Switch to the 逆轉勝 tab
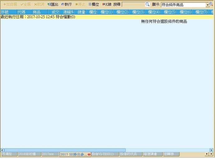This screenshot has width=215, height=159. (x=171, y=154)
